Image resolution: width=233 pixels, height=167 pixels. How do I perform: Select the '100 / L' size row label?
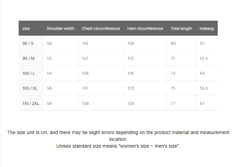tap(29, 73)
